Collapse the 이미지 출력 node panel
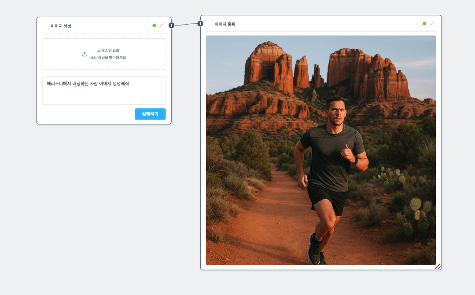The image size is (475, 295). coord(431,24)
